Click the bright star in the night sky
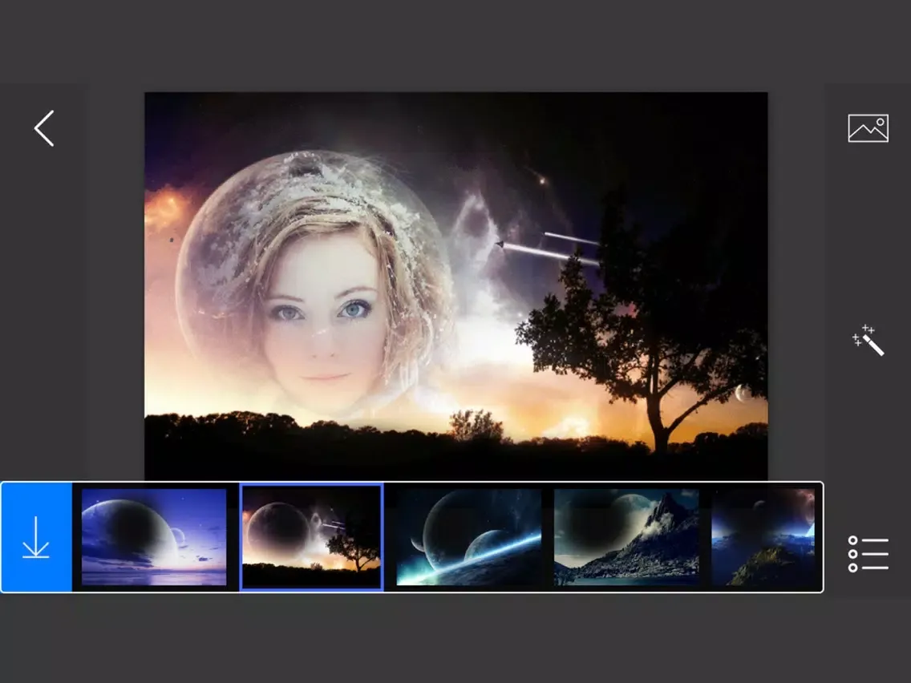Screen dimensions: 911x683 pyautogui.click(x=542, y=181)
